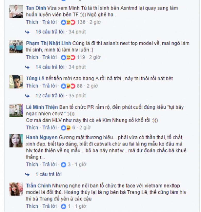The height and width of the screenshot is (212, 201).
Task: Click reply arrow icon beside 1 câu trả lời
Action: click(x=27, y=174)
